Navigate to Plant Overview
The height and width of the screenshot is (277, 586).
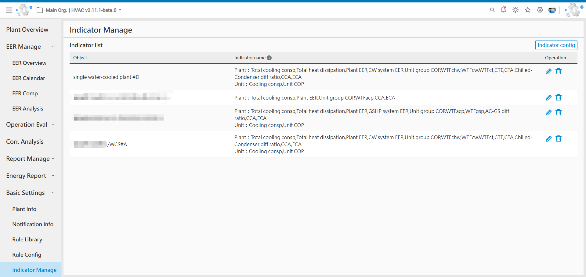(27, 29)
